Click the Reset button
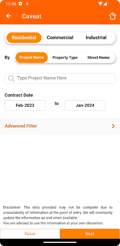 (30, 234)
